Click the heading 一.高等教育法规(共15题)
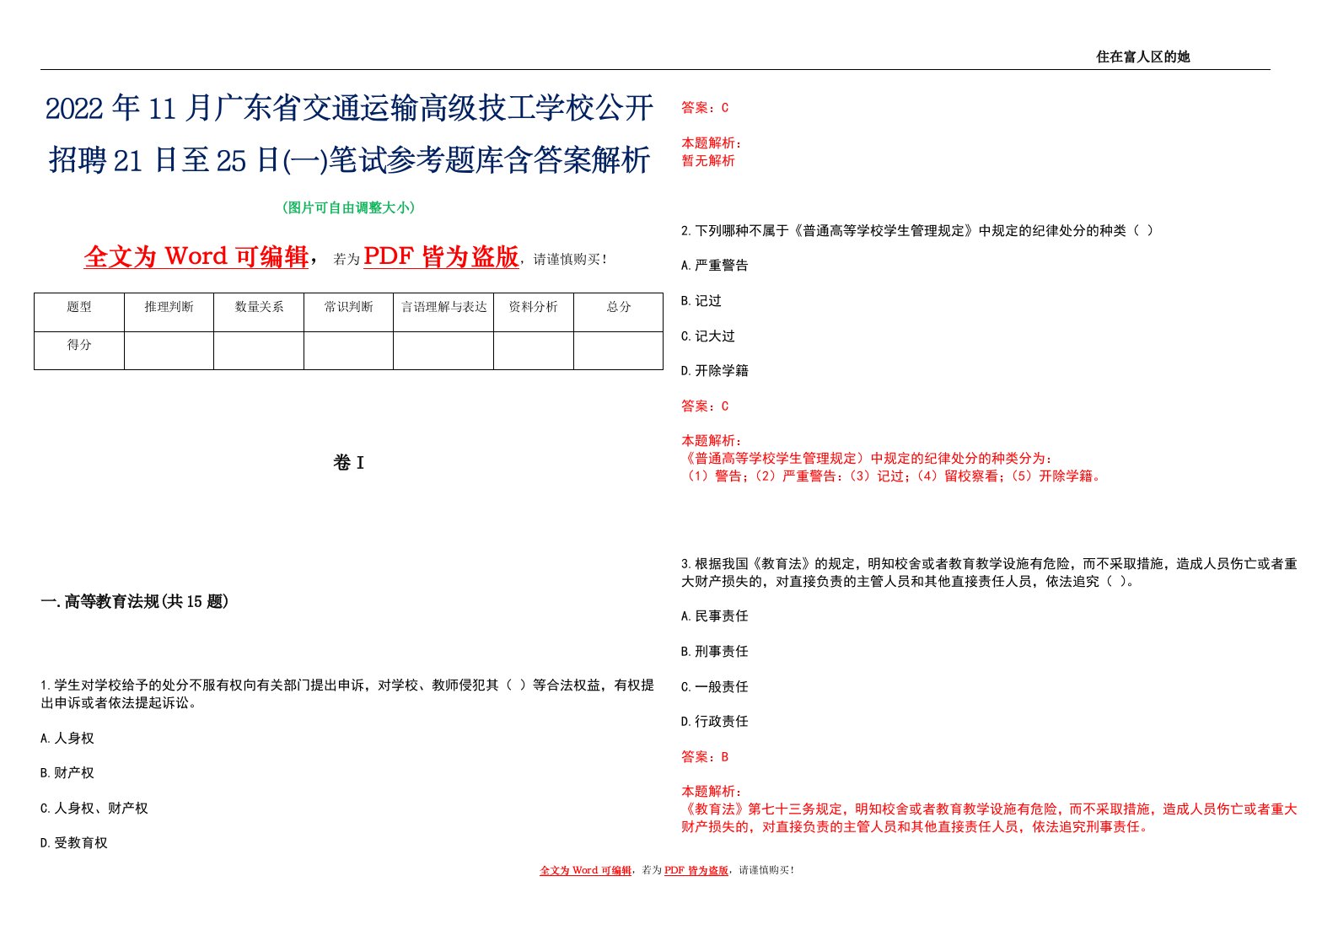This screenshot has height=946, width=1338. pos(135,601)
